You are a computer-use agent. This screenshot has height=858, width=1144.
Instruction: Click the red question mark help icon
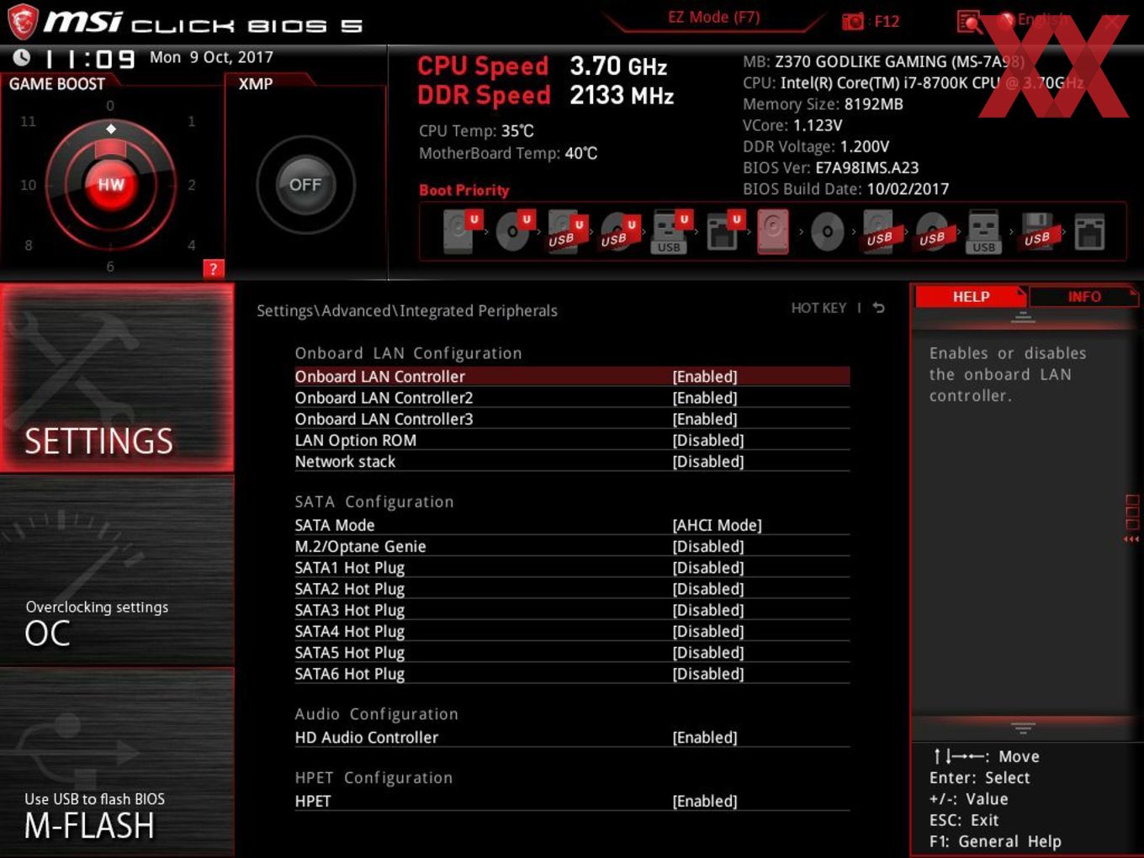[213, 268]
